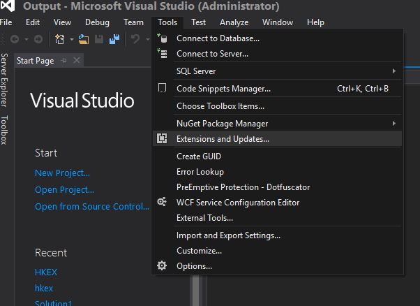The width and height of the screenshot is (420, 306).
Task: Click the New Project link
Action: 62,173
